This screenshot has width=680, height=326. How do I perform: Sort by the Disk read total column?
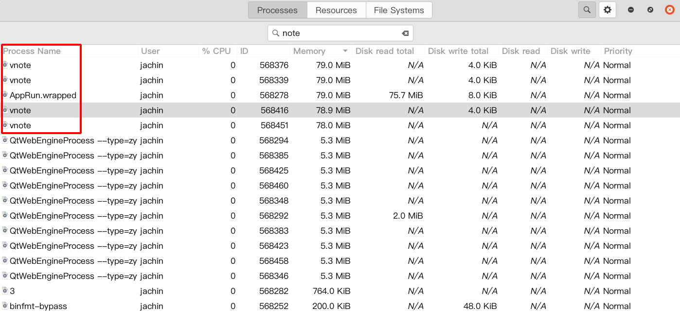pyautogui.click(x=385, y=51)
